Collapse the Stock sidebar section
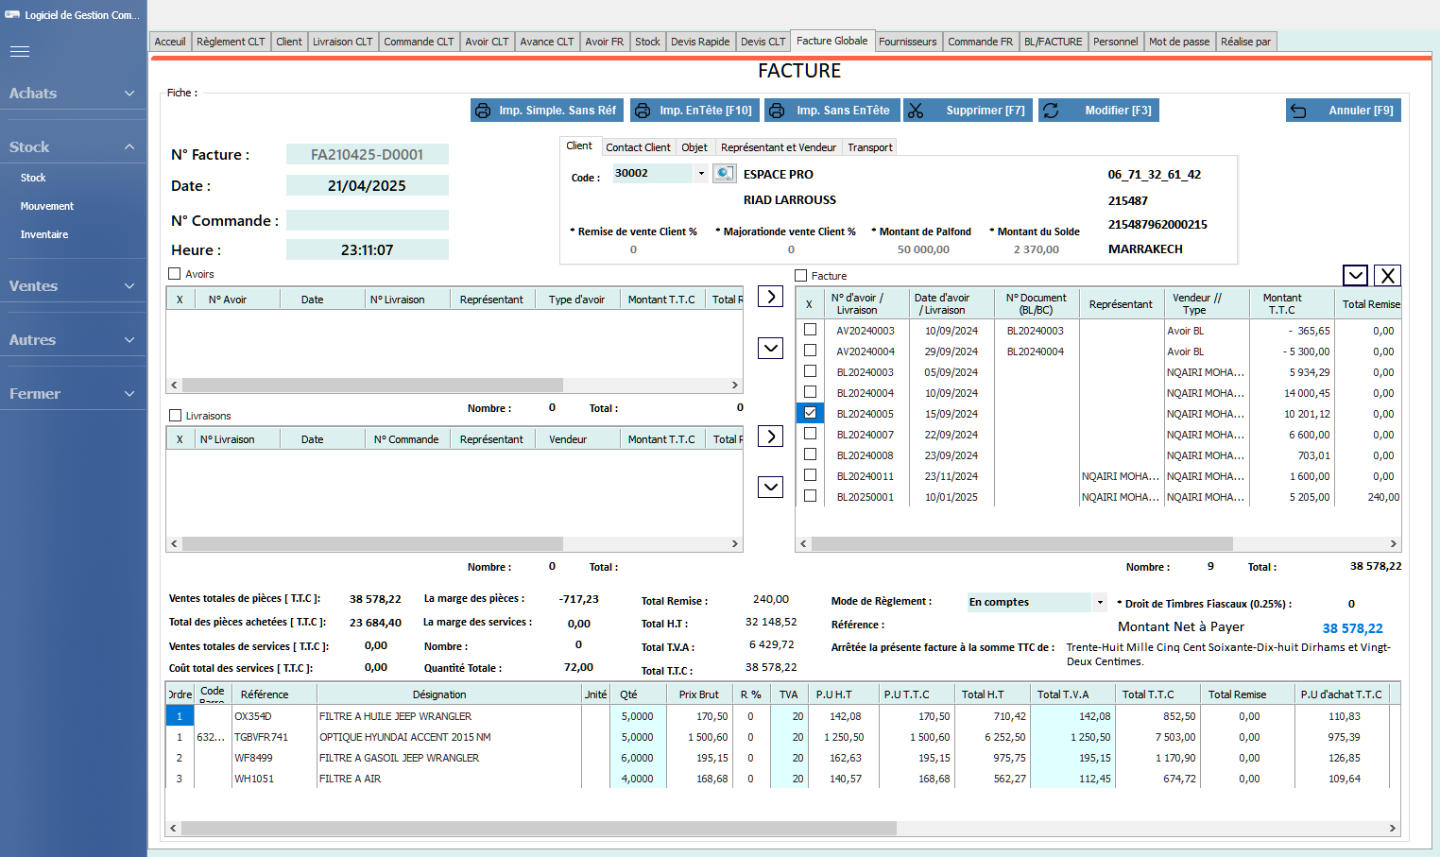Viewport: 1440px width, 857px height. (73, 147)
